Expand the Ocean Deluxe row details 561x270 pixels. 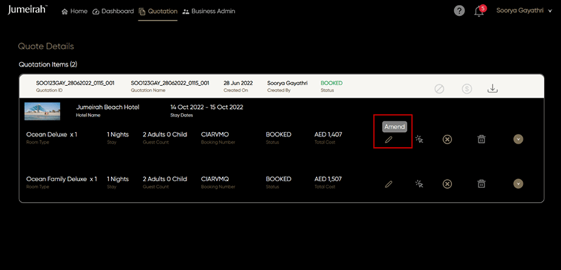click(518, 139)
